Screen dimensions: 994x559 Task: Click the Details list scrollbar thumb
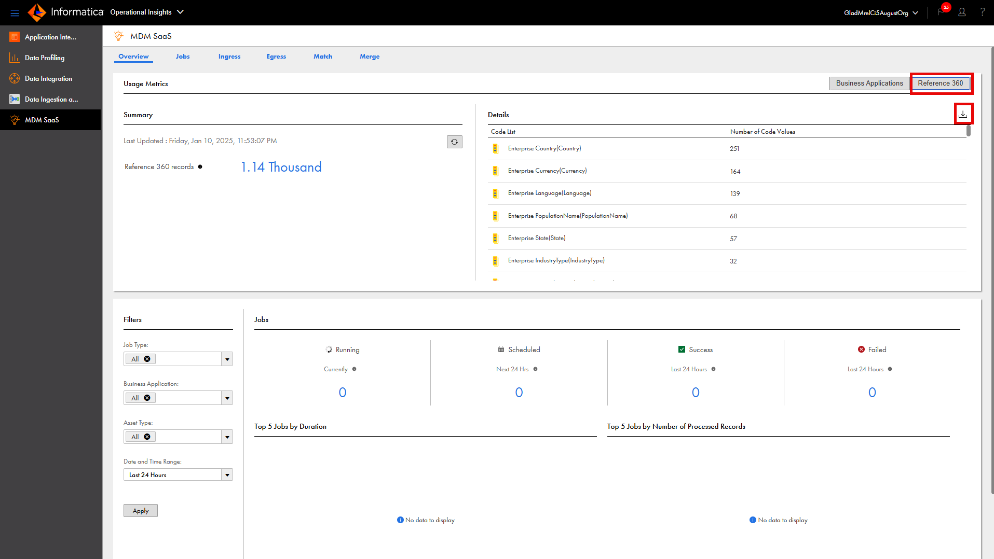click(969, 131)
